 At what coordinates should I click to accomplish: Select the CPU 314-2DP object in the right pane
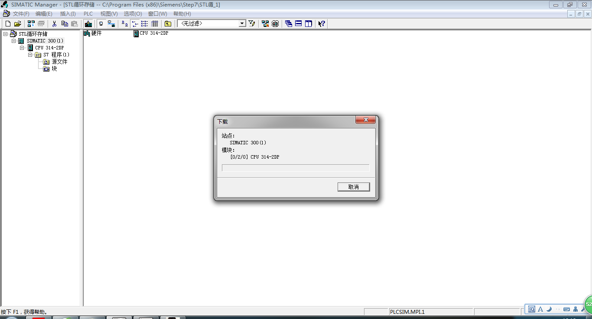(x=151, y=33)
